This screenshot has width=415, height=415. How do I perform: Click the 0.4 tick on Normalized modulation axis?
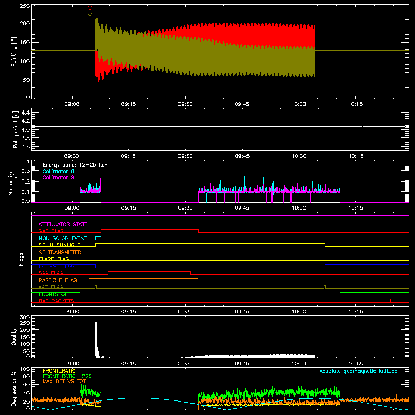(25, 161)
